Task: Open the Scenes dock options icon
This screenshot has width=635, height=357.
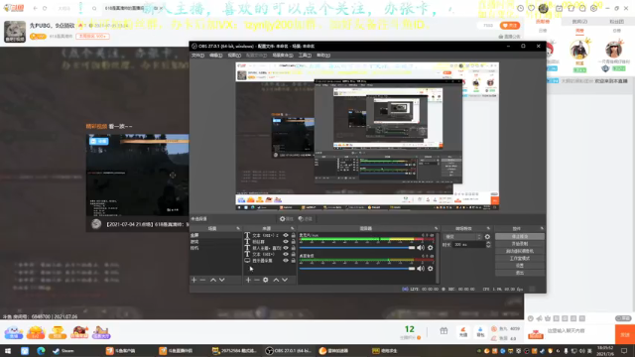Action: pyautogui.click(x=238, y=228)
